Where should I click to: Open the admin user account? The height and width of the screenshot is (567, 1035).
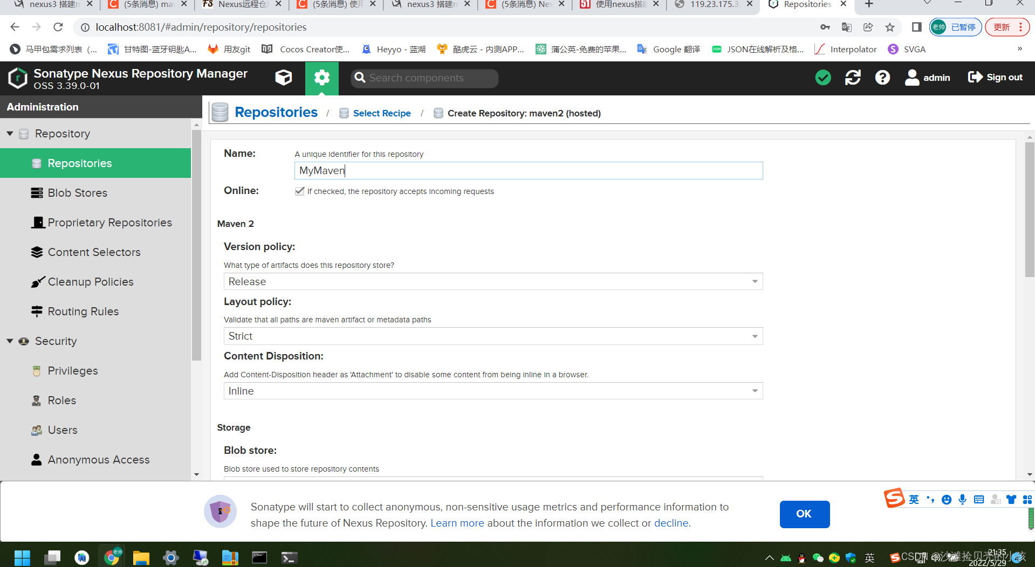click(927, 78)
